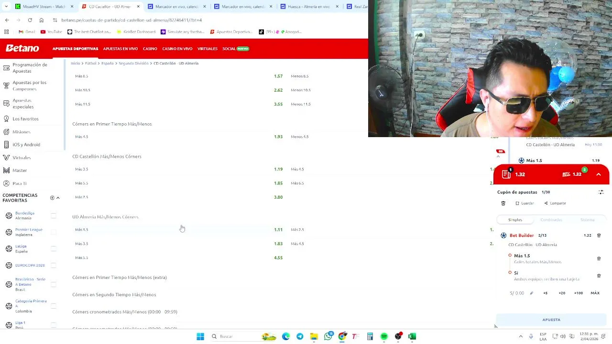Viewport: 612px width, 344px height.
Task: Add +100 to the stake
Action: click(x=579, y=293)
